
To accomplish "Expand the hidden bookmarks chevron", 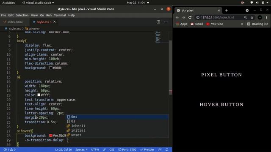I will [x=242, y=24].
